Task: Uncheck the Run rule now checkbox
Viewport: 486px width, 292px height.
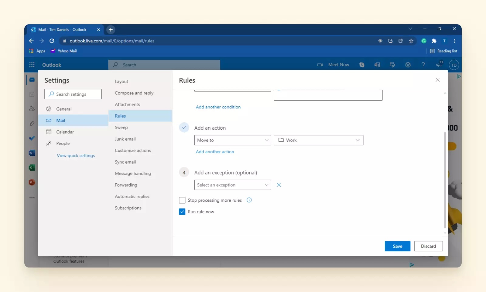Action: (x=182, y=212)
